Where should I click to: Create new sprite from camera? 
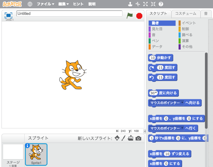138,138
